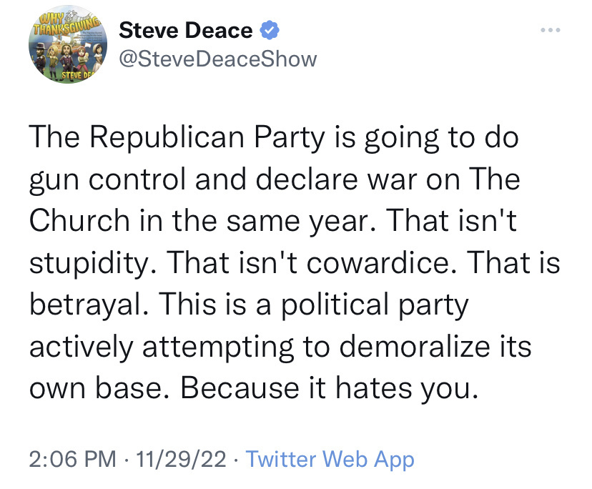The width and height of the screenshot is (592, 489).
Task: Click the blue verified checkmark badge
Action: 268,31
